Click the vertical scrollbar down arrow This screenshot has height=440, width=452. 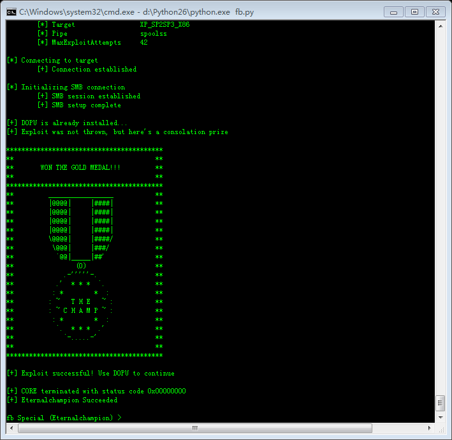coord(440,418)
